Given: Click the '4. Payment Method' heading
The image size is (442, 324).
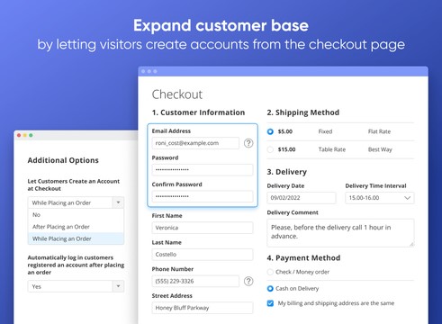Looking at the screenshot, I should pos(303,258).
